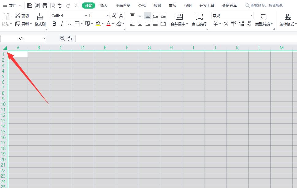Open the 自动换行 wrap text tool
297x188 pixels.
199,20
